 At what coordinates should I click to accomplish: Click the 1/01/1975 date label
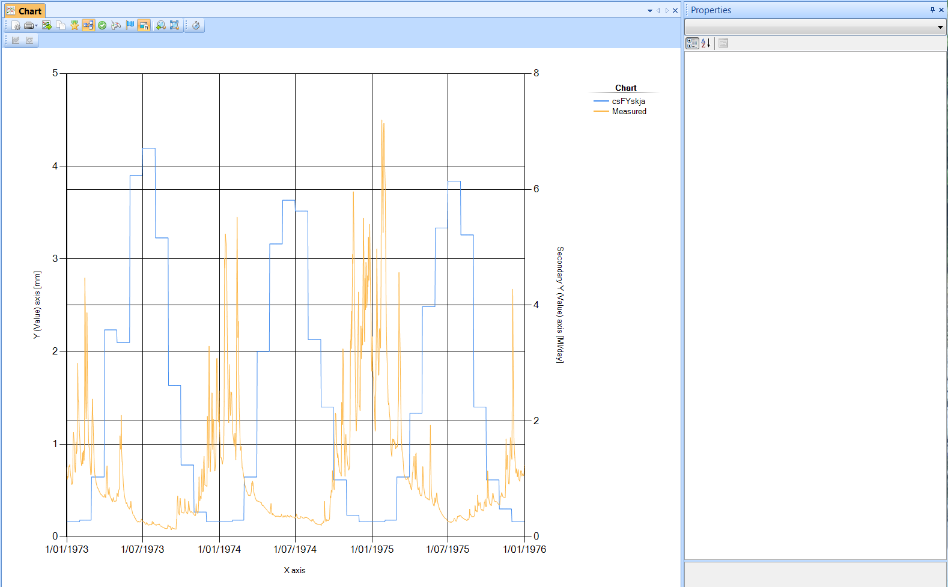pyautogui.click(x=372, y=549)
